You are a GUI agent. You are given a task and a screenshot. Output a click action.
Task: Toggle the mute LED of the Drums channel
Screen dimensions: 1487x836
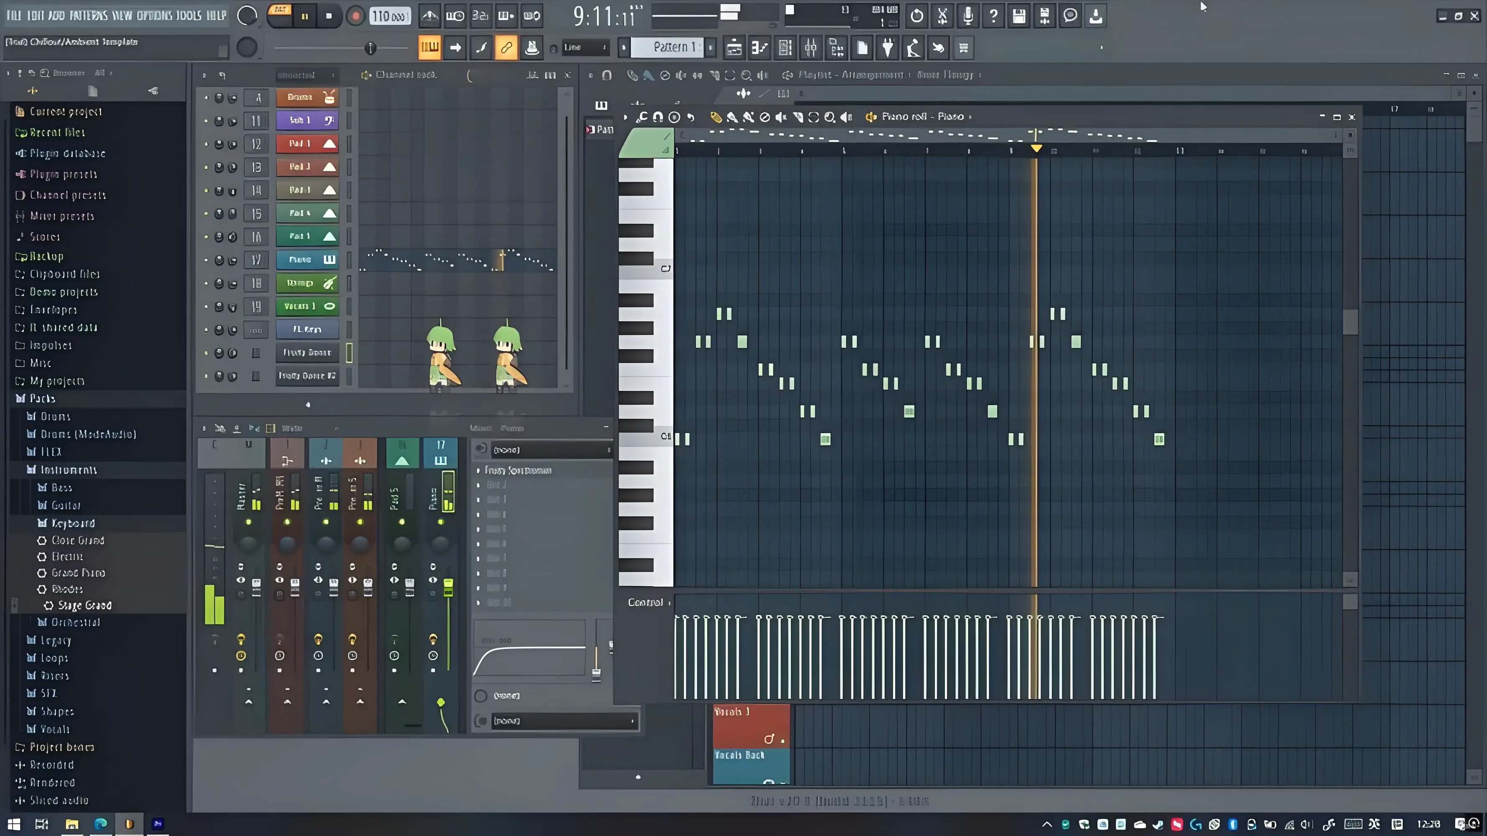pos(206,97)
